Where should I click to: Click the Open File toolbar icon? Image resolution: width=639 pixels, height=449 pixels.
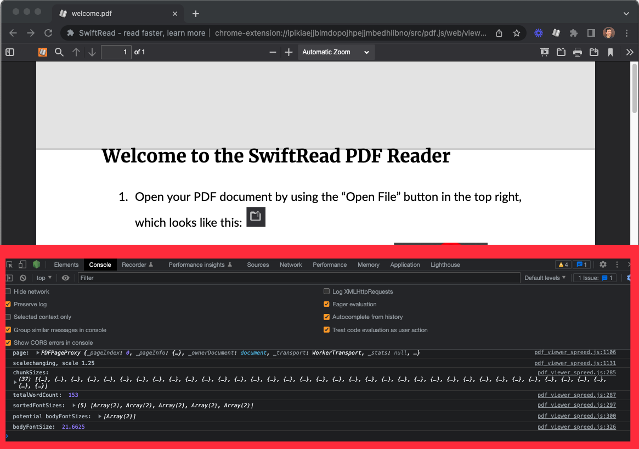[x=561, y=52]
